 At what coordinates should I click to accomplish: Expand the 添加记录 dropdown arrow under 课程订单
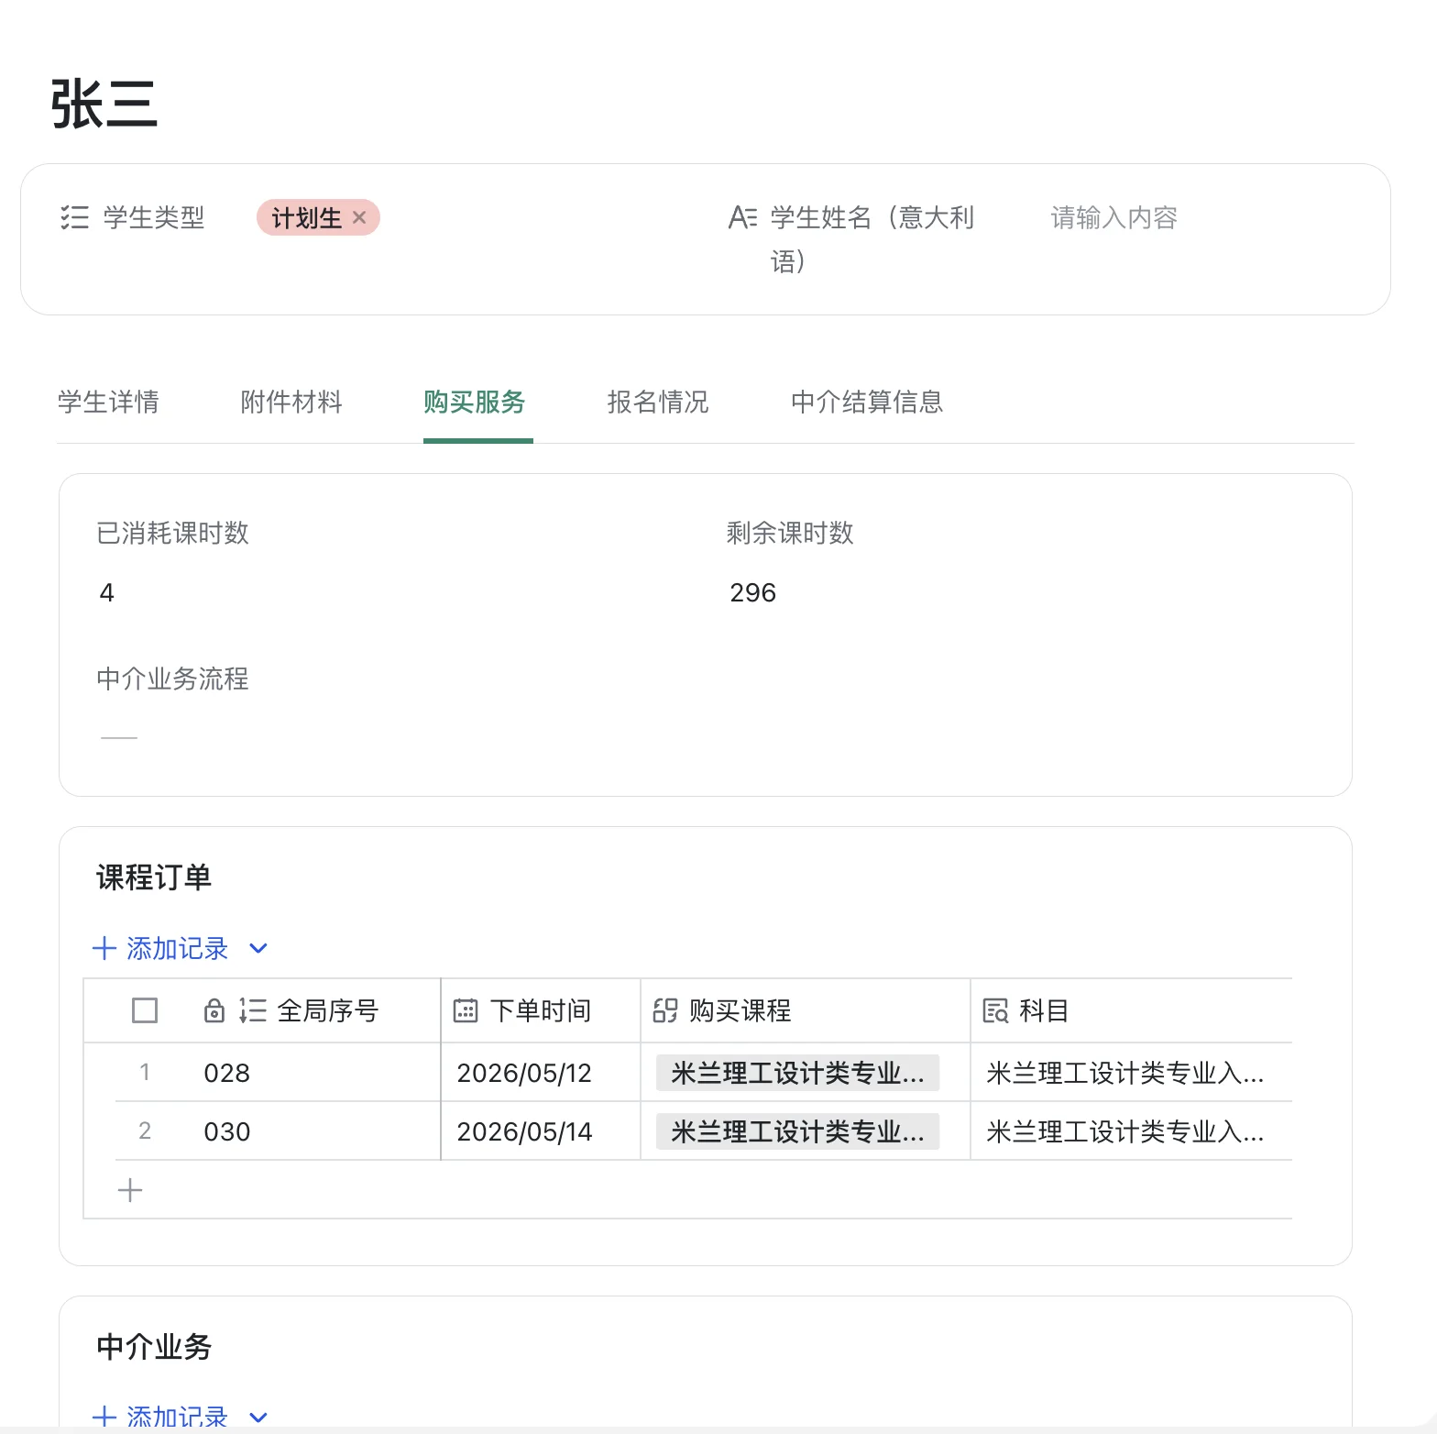click(x=258, y=948)
